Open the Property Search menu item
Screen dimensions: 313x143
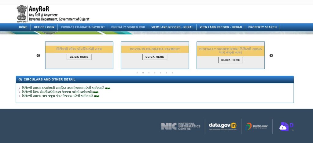262,27
